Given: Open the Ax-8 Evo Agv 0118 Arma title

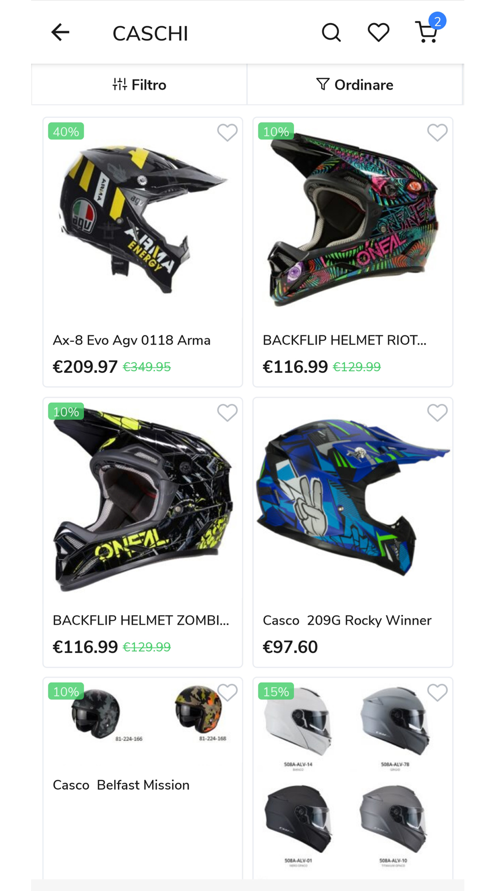Looking at the screenshot, I should click(132, 340).
